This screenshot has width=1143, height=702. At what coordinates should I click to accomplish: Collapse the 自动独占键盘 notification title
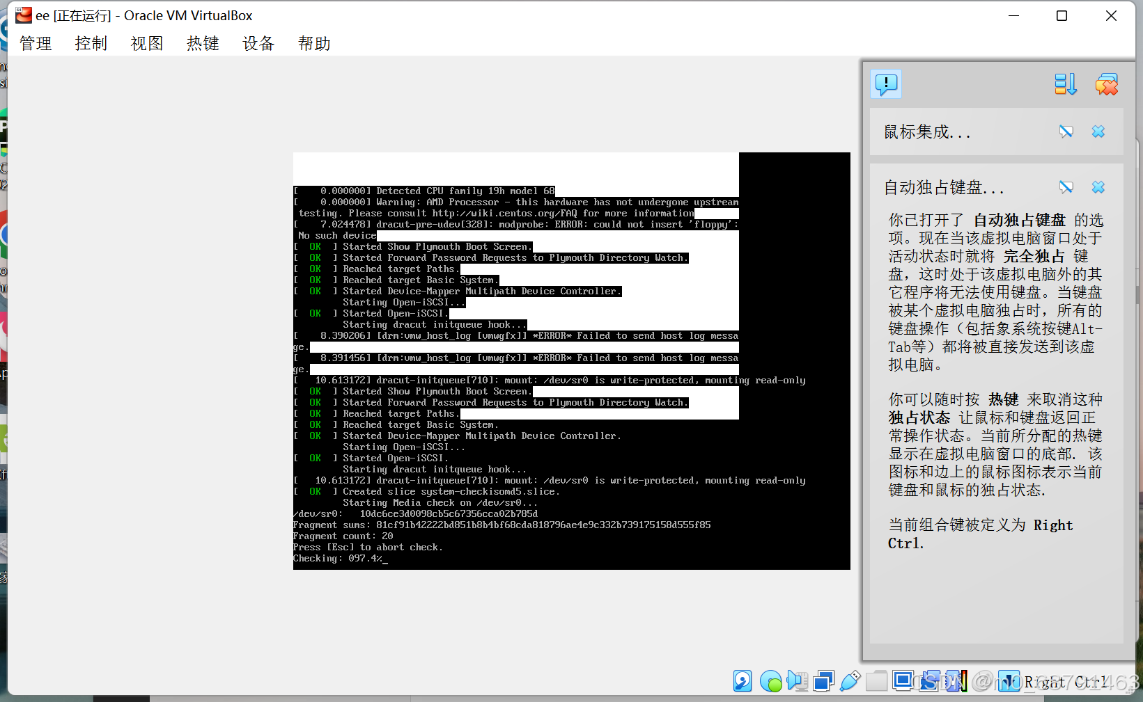[x=944, y=188]
